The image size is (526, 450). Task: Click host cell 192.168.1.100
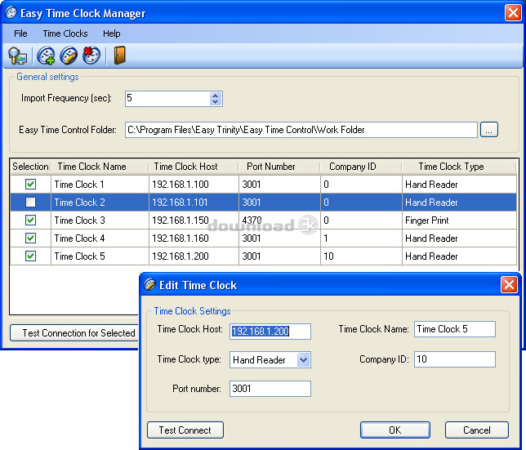click(194, 184)
